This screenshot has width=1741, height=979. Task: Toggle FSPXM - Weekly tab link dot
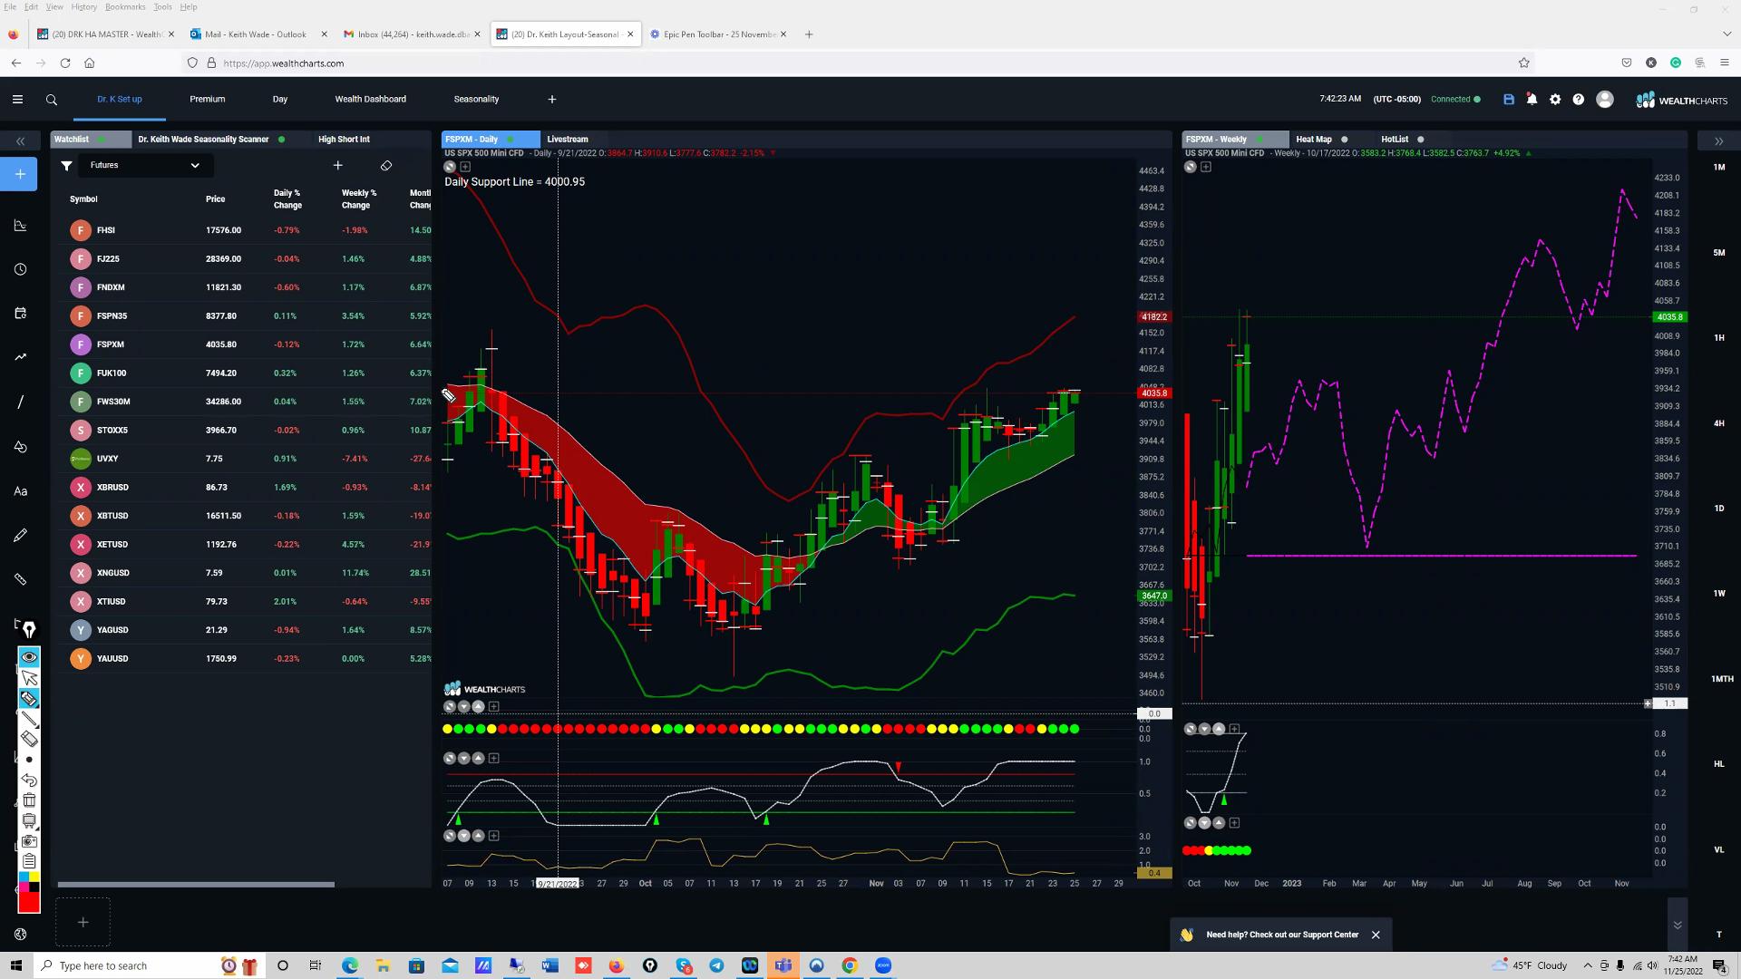1260,140
